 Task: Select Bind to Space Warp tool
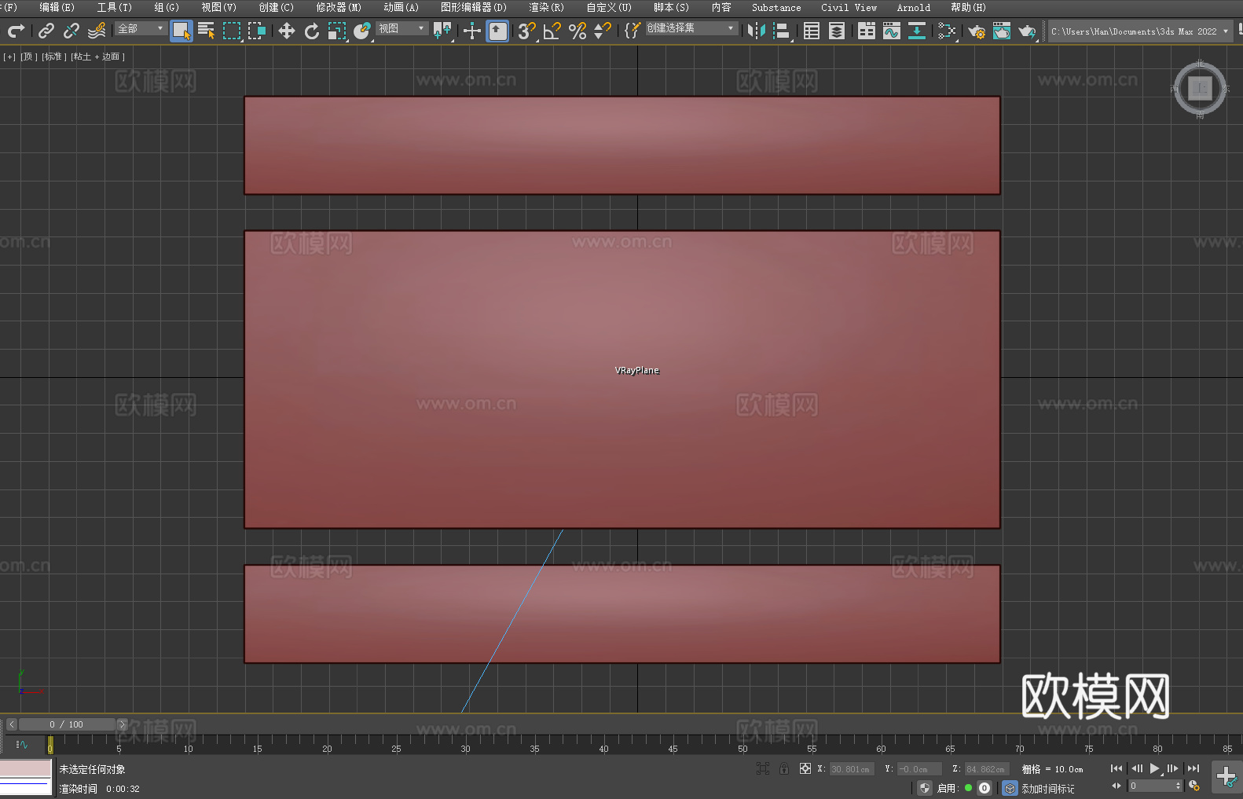97,31
